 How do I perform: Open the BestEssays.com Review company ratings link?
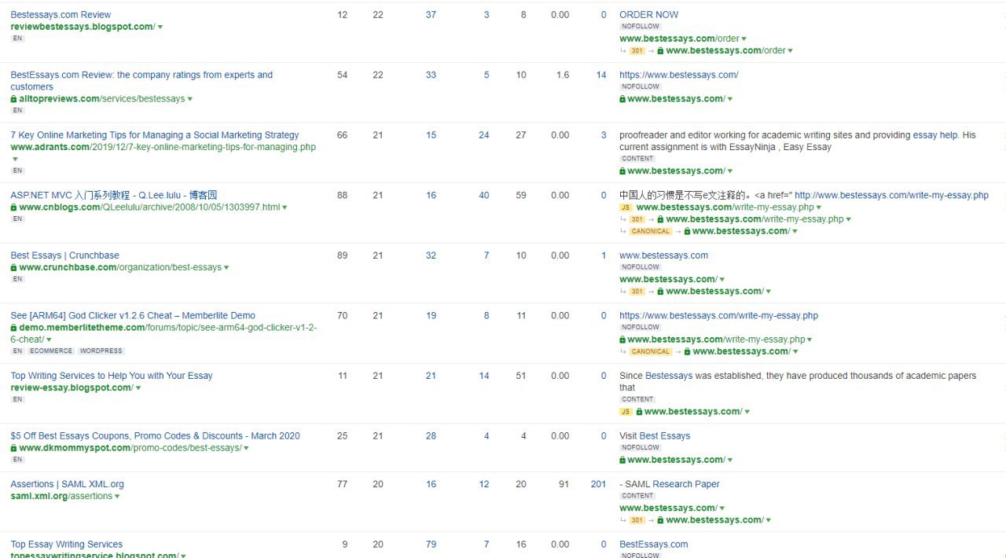coord(141,81)
